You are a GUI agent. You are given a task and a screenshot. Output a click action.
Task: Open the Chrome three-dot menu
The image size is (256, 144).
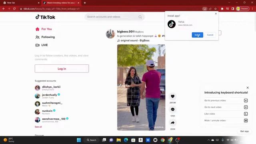[252, 9]
